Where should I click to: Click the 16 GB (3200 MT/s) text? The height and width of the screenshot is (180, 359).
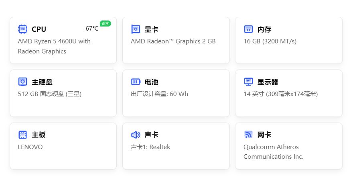270,41
